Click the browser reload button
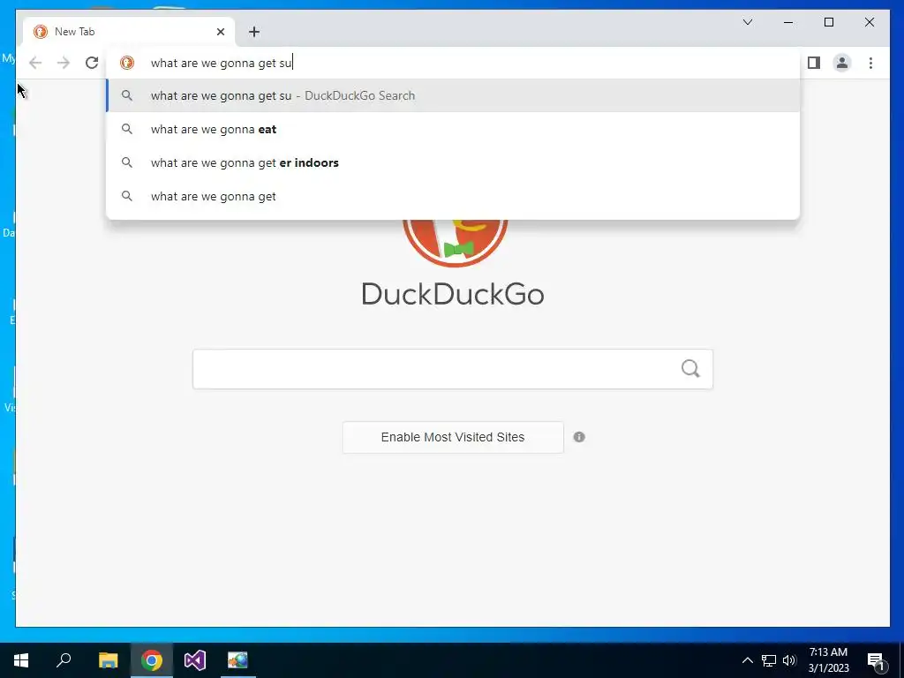Screen dimensions: 904x678 pyautogui.click(x=92, y=63)
